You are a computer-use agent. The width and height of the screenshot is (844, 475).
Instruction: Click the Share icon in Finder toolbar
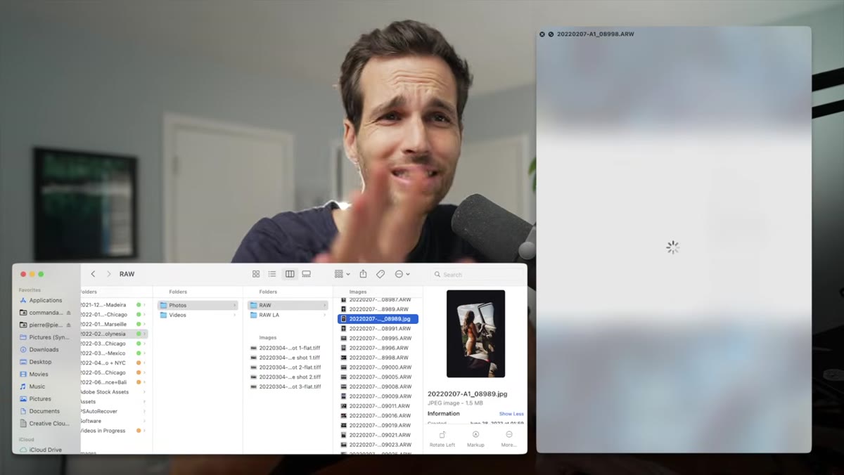coord(363,274)
